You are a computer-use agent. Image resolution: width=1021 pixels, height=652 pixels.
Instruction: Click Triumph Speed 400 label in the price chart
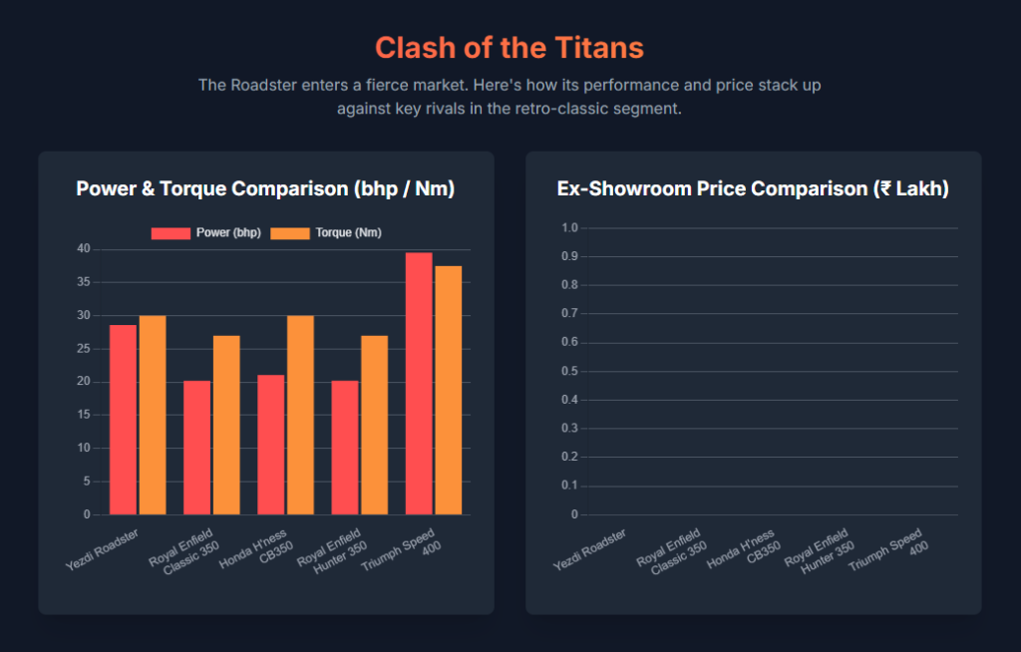coord(891,551)
